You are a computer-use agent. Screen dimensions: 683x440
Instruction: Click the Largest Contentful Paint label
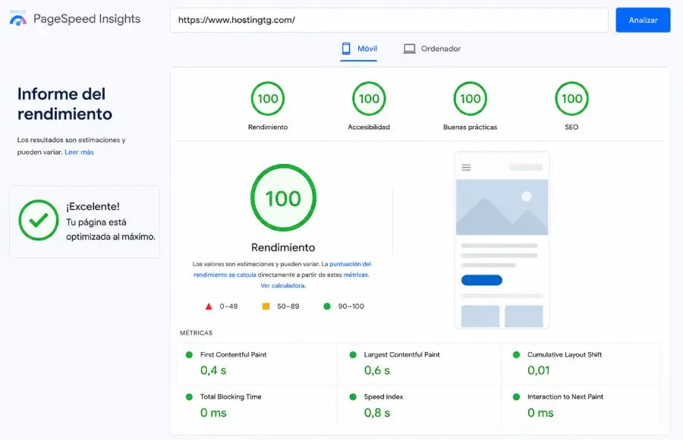pos(401,354)
